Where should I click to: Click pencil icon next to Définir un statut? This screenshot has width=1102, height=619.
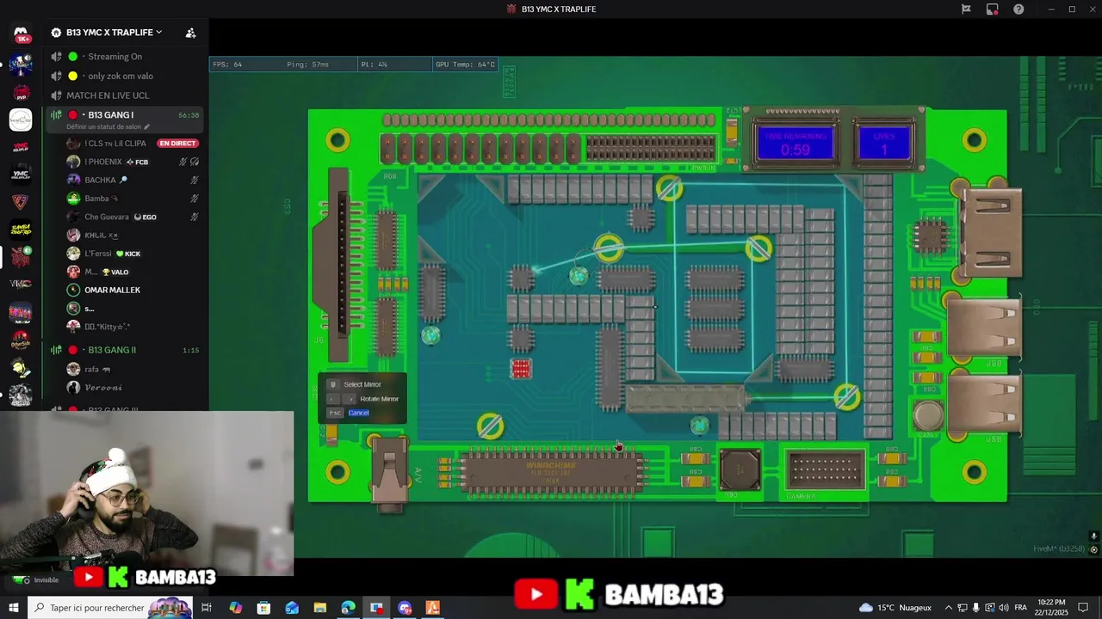pos(146,126)
